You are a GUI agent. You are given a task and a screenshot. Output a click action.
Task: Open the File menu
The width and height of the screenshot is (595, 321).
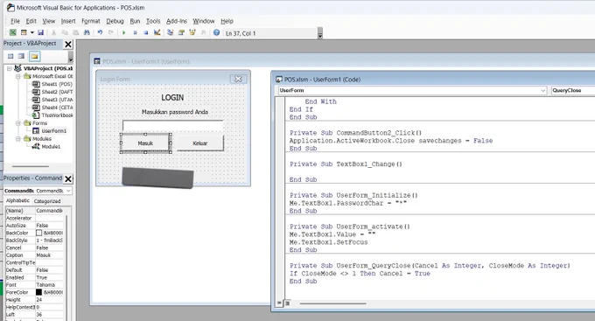[x=15, y=21]
